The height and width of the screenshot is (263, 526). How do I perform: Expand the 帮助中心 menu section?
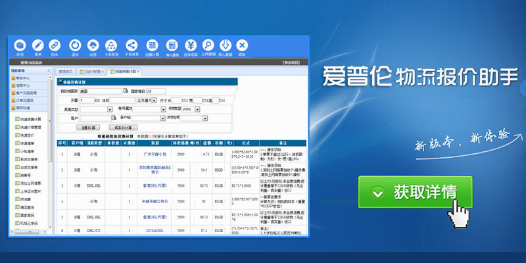tap(28, 78)
